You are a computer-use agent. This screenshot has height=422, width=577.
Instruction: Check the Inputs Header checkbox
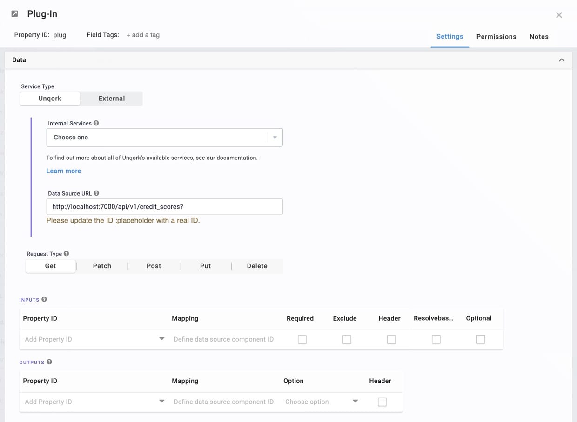[x=391, y=340]
